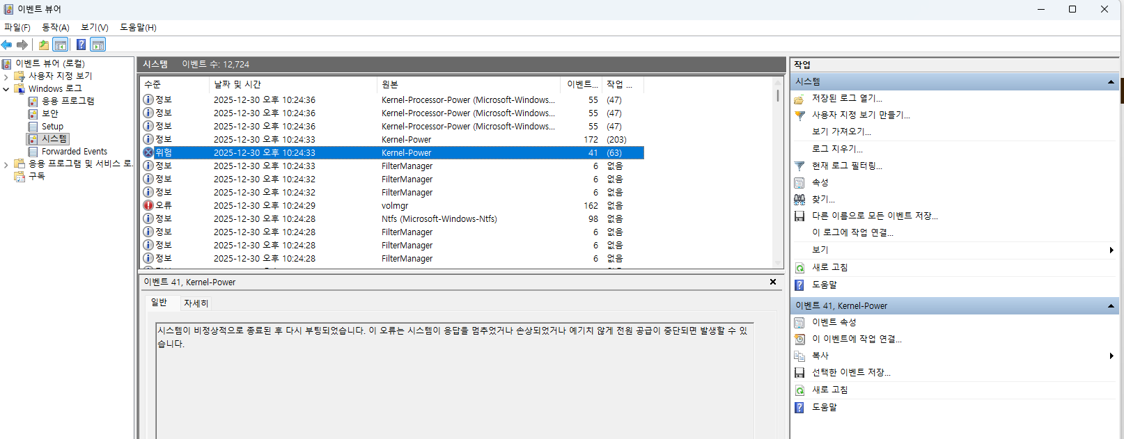The height and width of the screenshot is (439, 1124).
Task: Click the binoculars icon for 찾기
Action: point(799,200)
